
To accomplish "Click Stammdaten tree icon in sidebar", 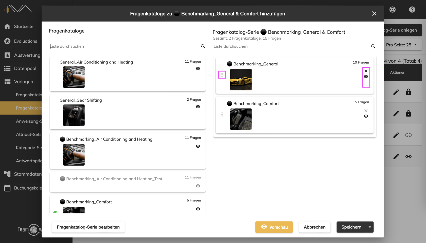I will (7, 174).
